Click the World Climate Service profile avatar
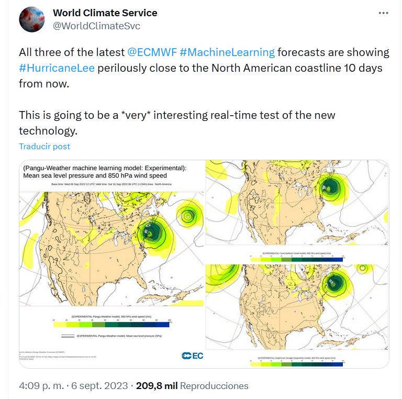This screenshot has width=402, height=399. pyautogui.click(x=32, y=19)
